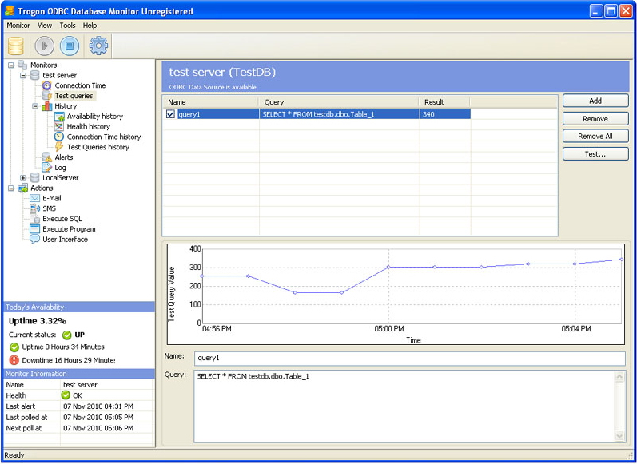Select the E-Mail action envelope icon

35,198
